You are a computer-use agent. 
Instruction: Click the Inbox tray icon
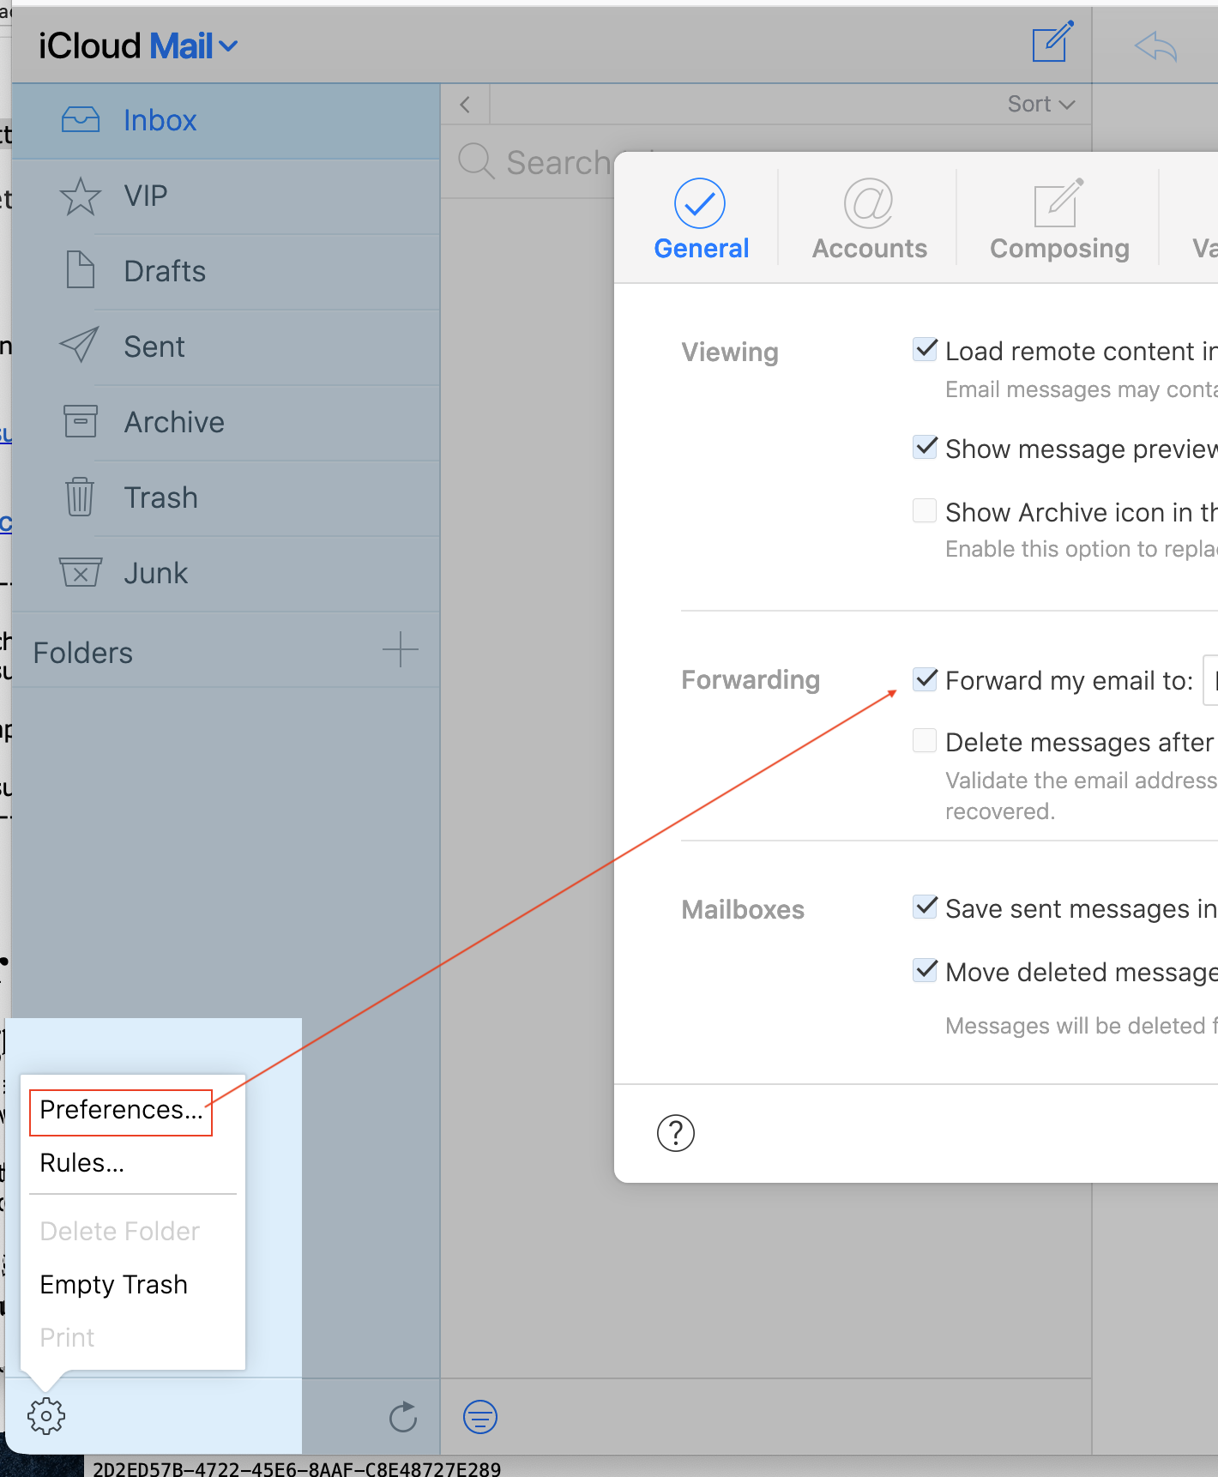coord(81,119)
